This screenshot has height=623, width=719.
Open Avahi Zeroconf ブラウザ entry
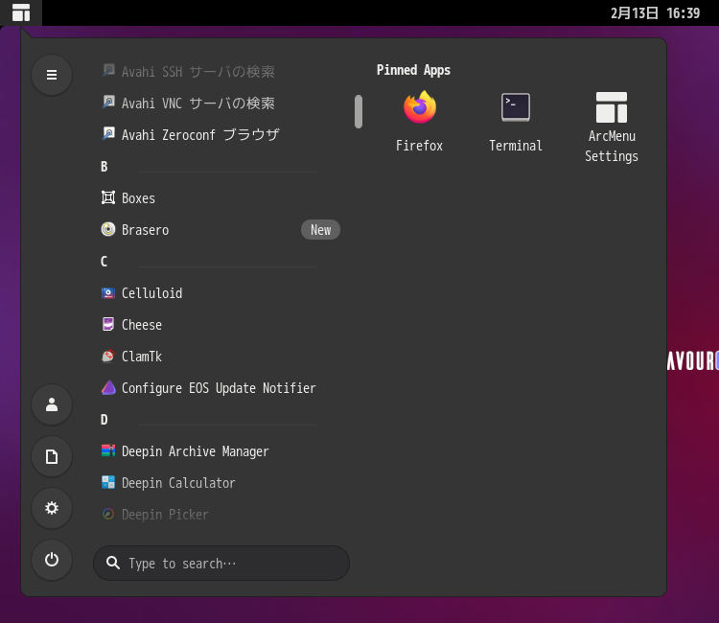220,134
